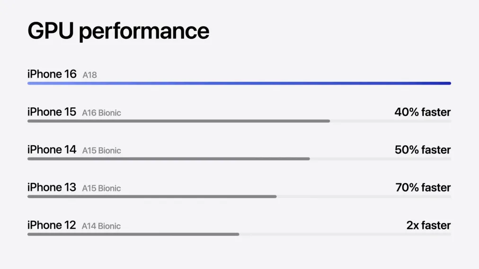Select the iPhone 15 label
Viewport: 479px width, 269px height.
click(x=52, y=112)
